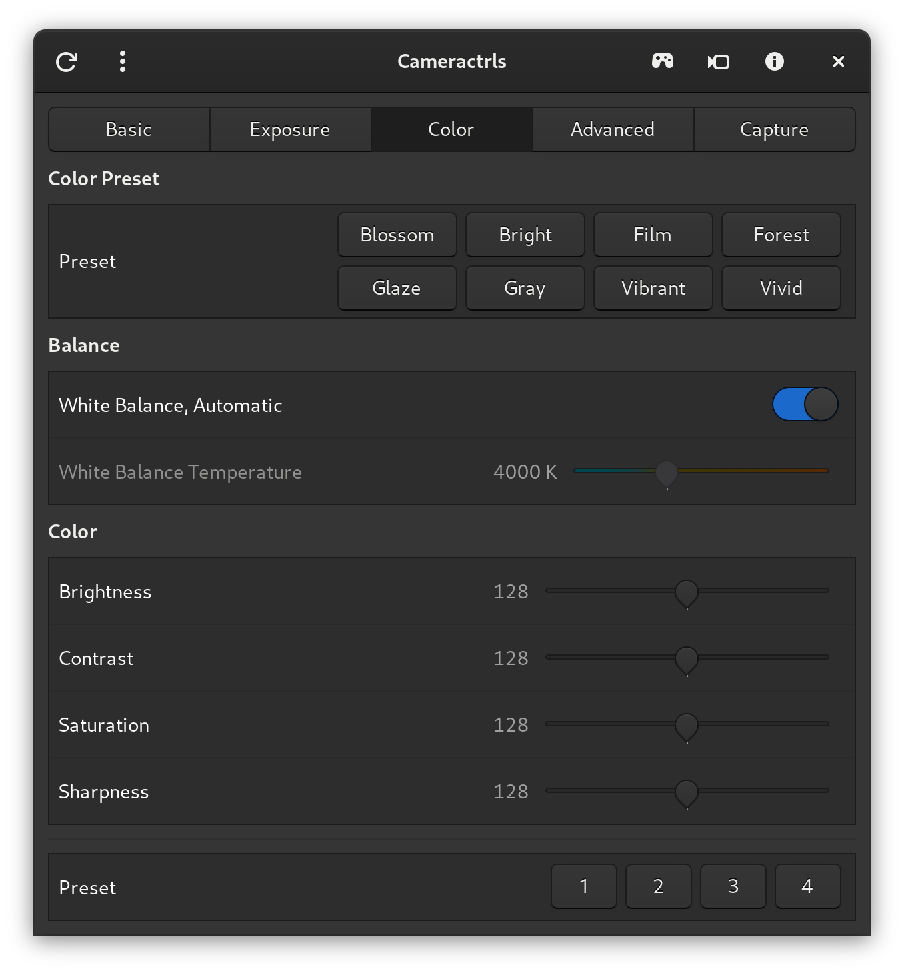
Task: Open the About info icon
Action: point(774,62)
